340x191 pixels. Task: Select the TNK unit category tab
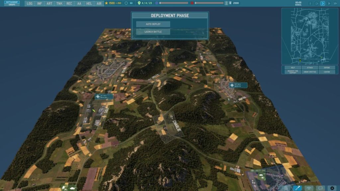59,3
